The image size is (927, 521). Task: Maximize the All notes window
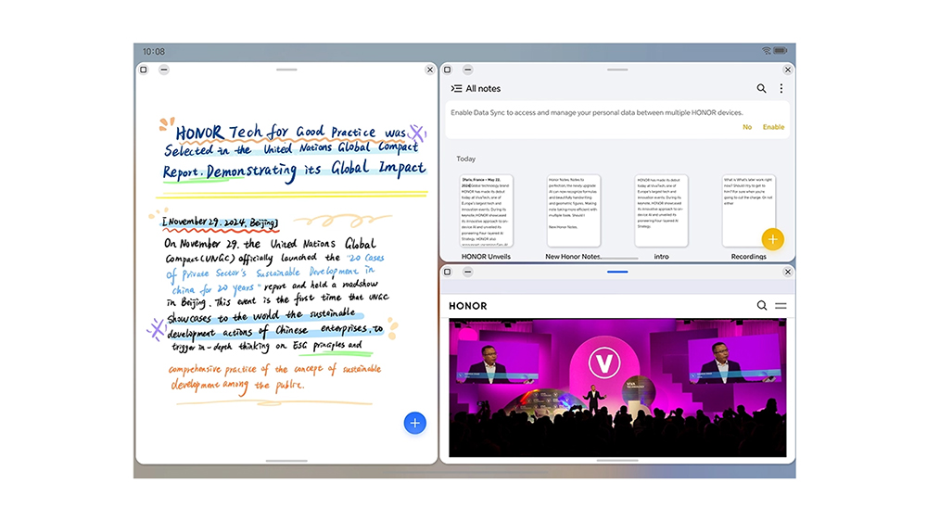click(448, 70)
